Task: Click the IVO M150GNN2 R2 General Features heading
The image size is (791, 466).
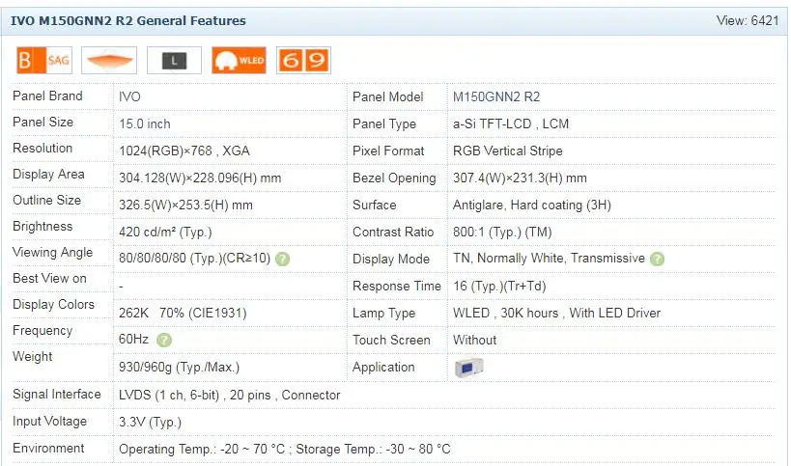Action: coord(128,20)
